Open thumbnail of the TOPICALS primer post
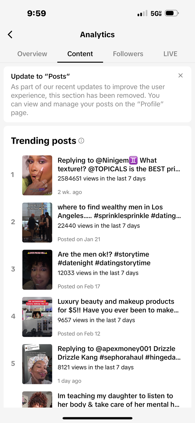195x423 pixels. [37, 175]
